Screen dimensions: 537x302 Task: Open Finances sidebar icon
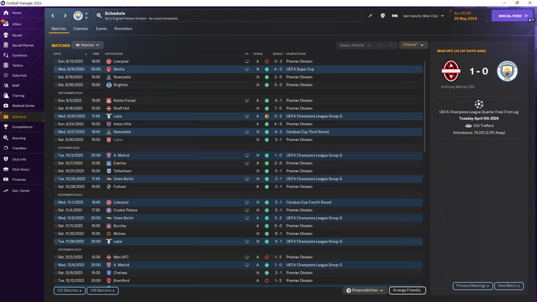(6, 180)
